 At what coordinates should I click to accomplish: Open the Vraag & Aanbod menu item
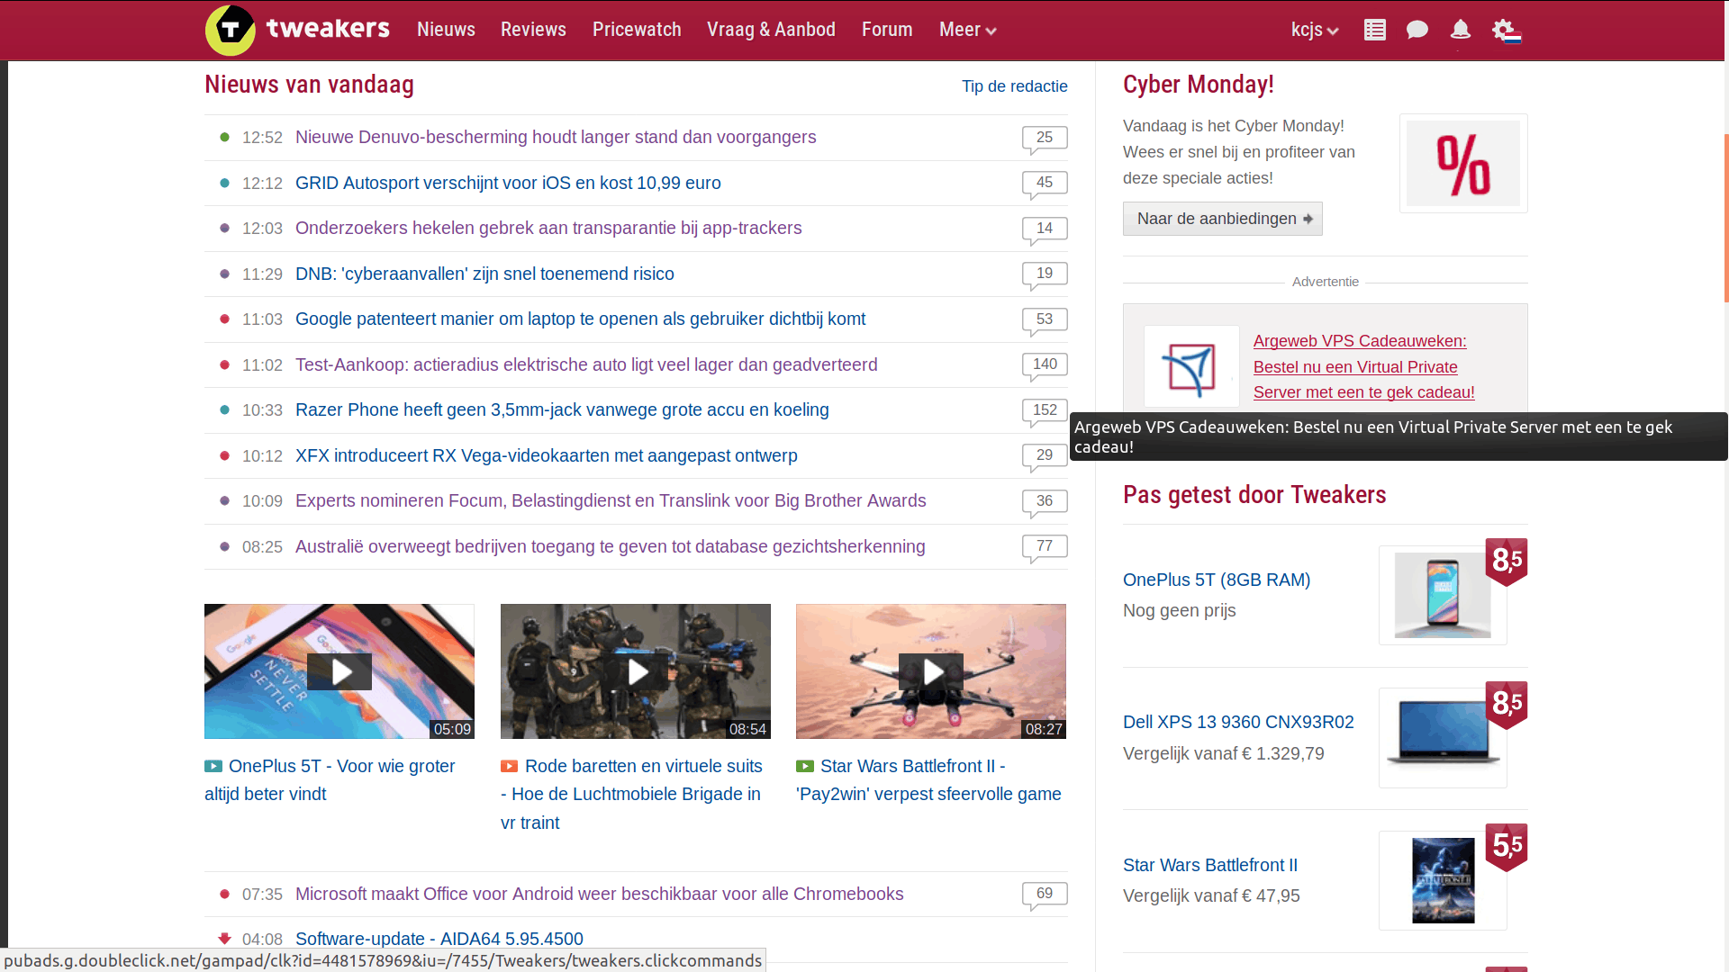(771, 30)
